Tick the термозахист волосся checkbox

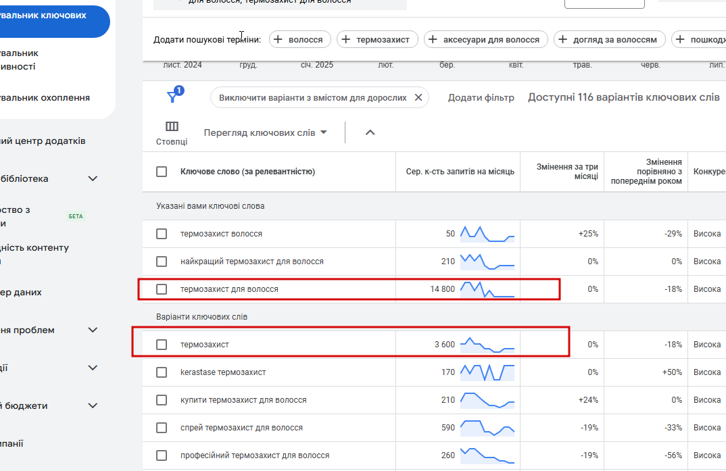pyautogui.click(x=162, y=234)
